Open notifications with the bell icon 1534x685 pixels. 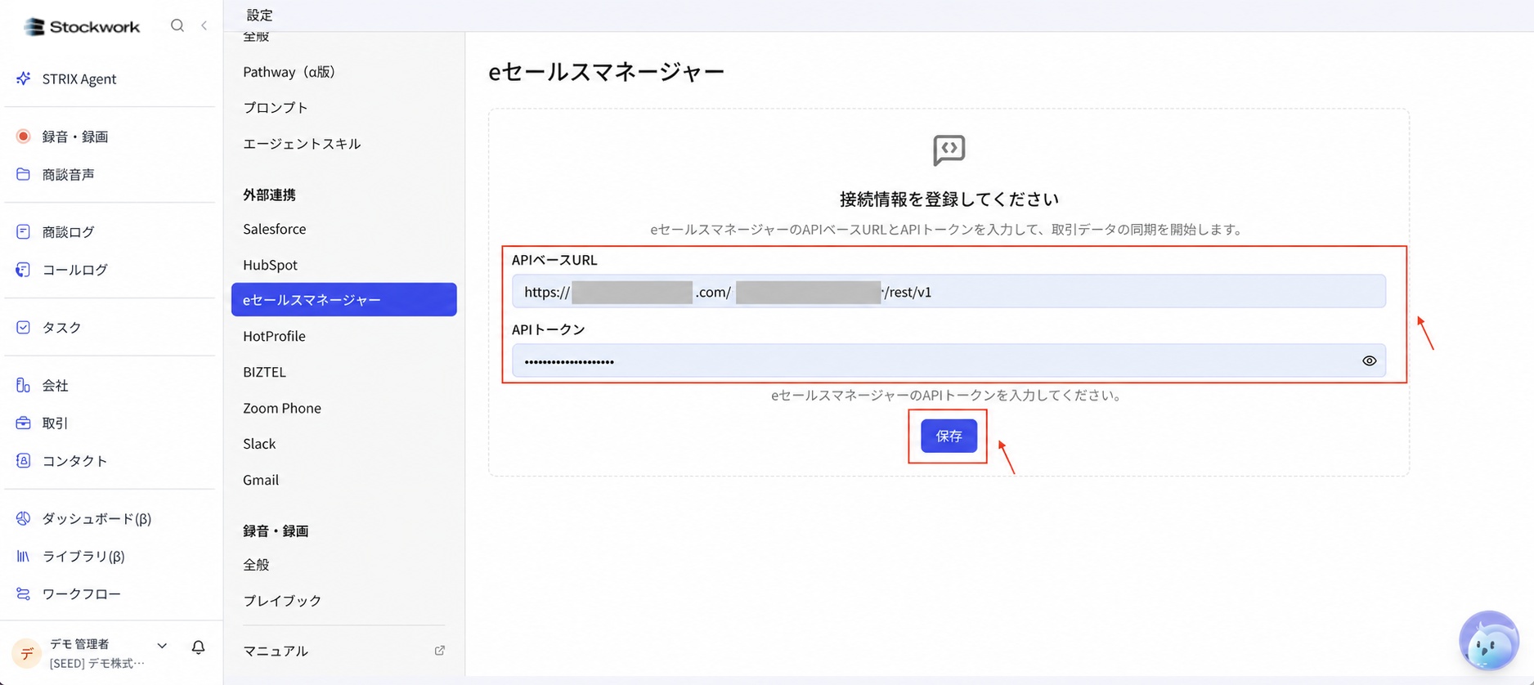(x=198, y=647)
